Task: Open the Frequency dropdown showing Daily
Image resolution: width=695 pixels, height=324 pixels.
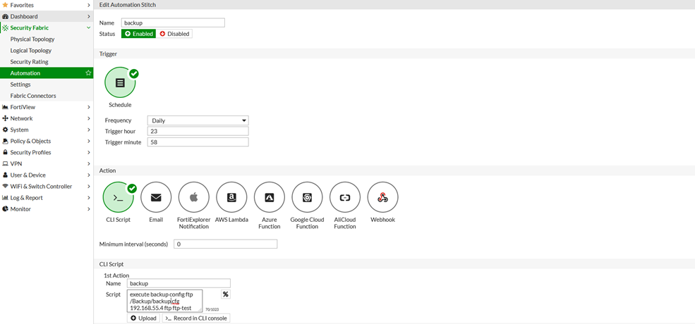Action: (x=198, y=120)
